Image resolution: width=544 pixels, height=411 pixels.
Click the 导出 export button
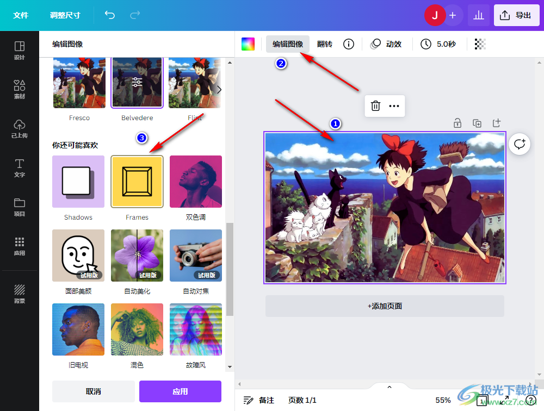(516, 15)
